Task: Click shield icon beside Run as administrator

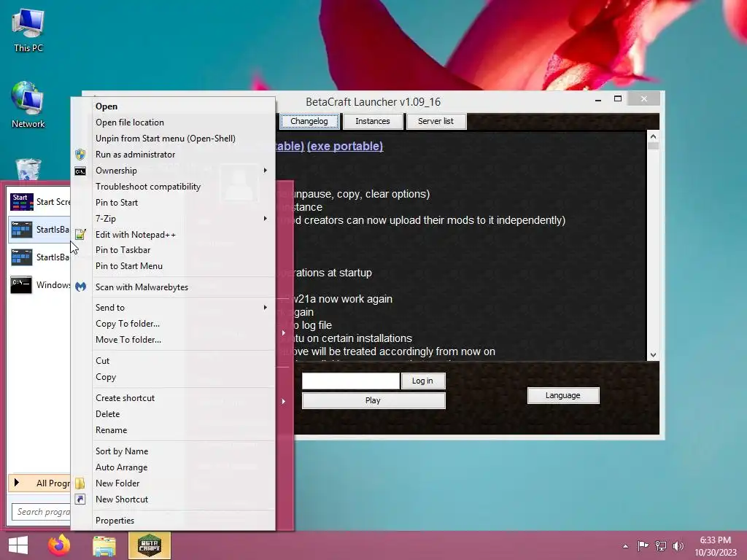Action: point(80,155)
